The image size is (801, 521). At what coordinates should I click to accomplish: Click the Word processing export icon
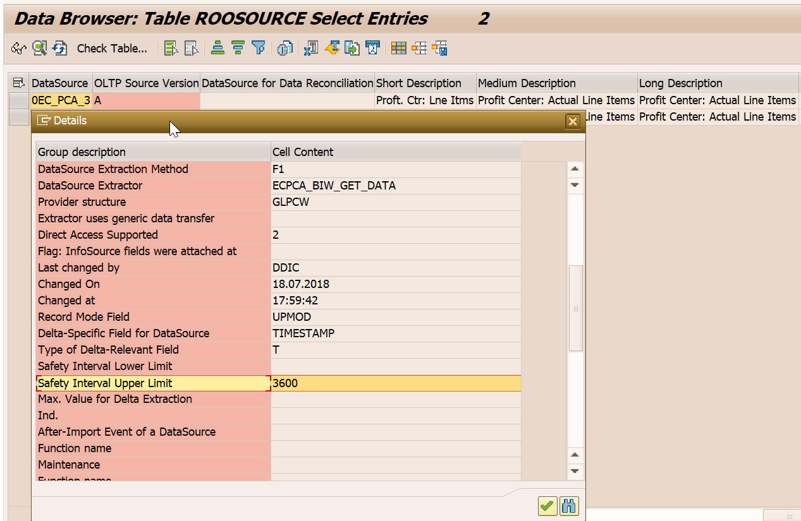click(332, 48)
